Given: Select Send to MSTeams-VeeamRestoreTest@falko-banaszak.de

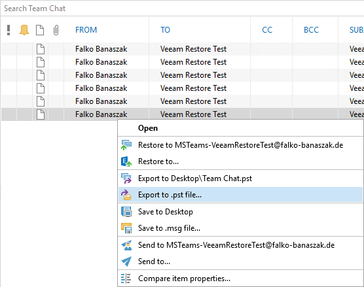Looking at the screenshot, I should tap(240, 245).
